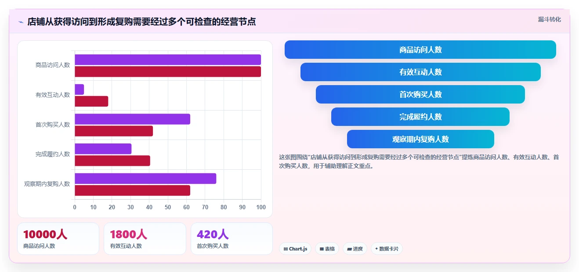Click the icon inside the Chart.js chip
This screenshot has height=272, width=579.
[x=286, y=249]
